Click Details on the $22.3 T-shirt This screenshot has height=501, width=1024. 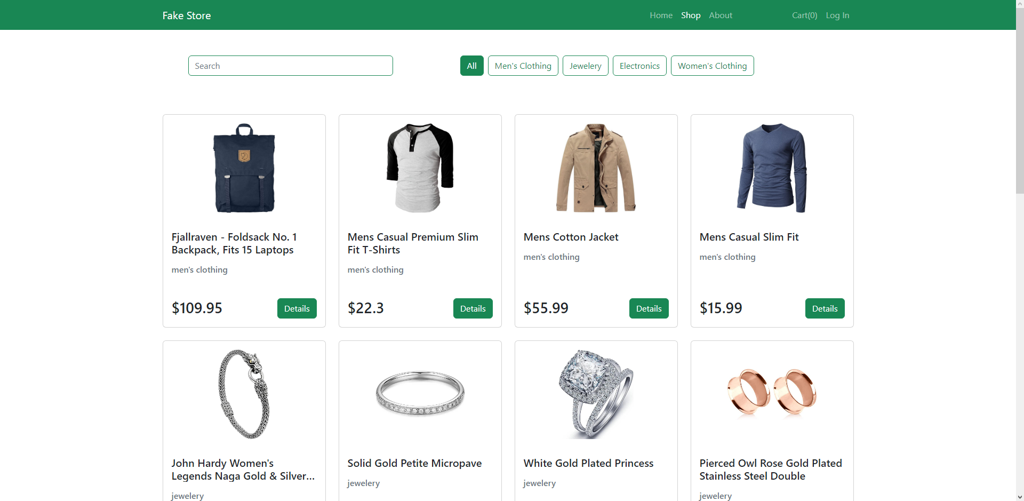click(x=473, y=308)
